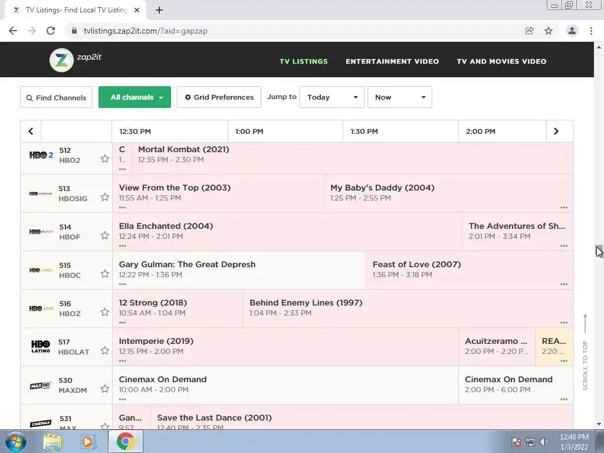Open Cinemax On Demand 2:00 PM listing
604x453 pixels.
pos(516,385)
